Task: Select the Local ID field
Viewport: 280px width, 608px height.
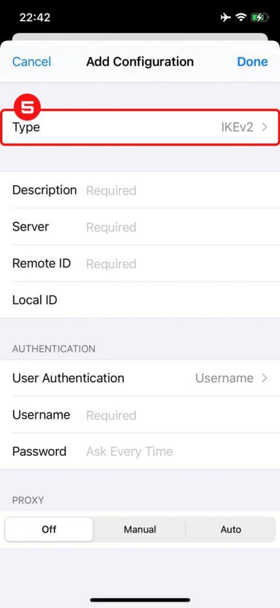Action: pos(140,300)
